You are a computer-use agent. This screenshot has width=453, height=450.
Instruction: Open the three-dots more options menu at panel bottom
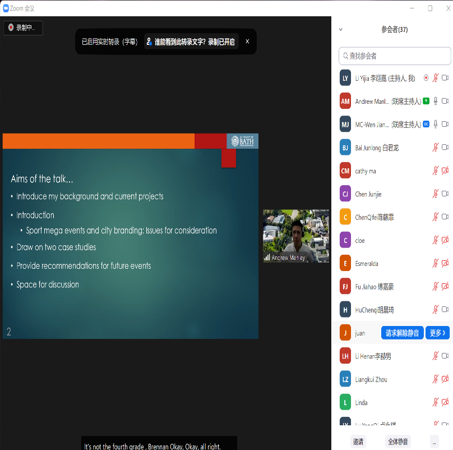434,442
